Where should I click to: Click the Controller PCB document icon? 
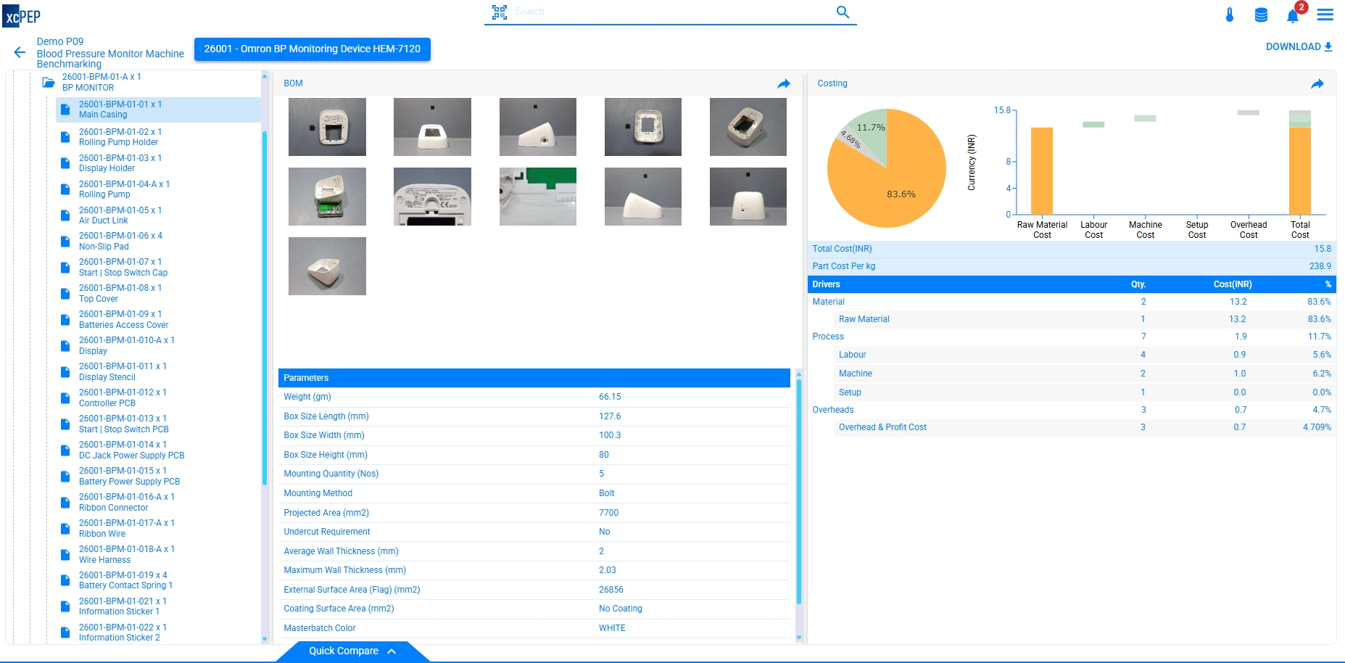tap(65, 398)
